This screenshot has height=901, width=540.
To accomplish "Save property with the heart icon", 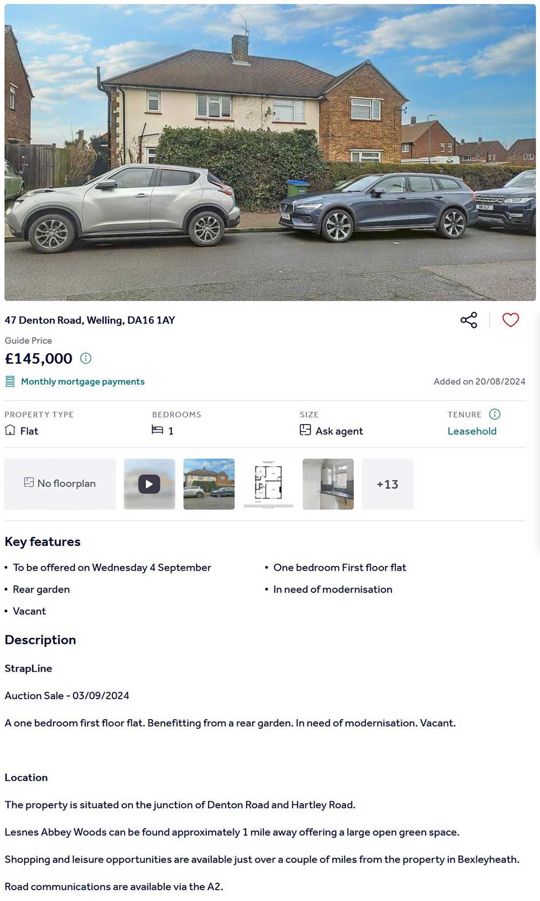I will (x=510, y=320).
